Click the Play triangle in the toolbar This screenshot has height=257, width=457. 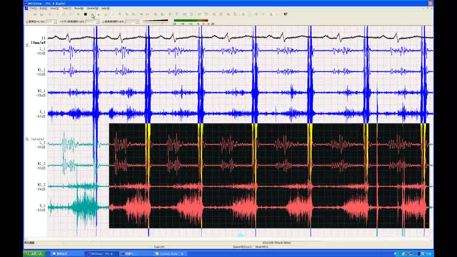tap(79, 14)
